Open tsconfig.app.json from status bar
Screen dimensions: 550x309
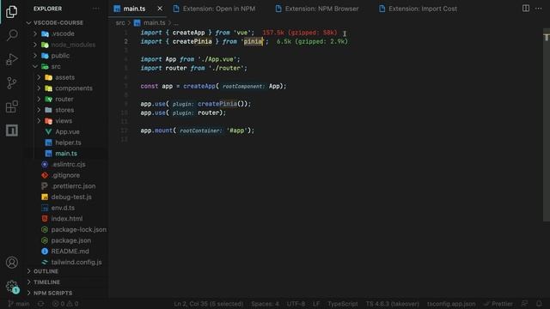click(451, 304)
